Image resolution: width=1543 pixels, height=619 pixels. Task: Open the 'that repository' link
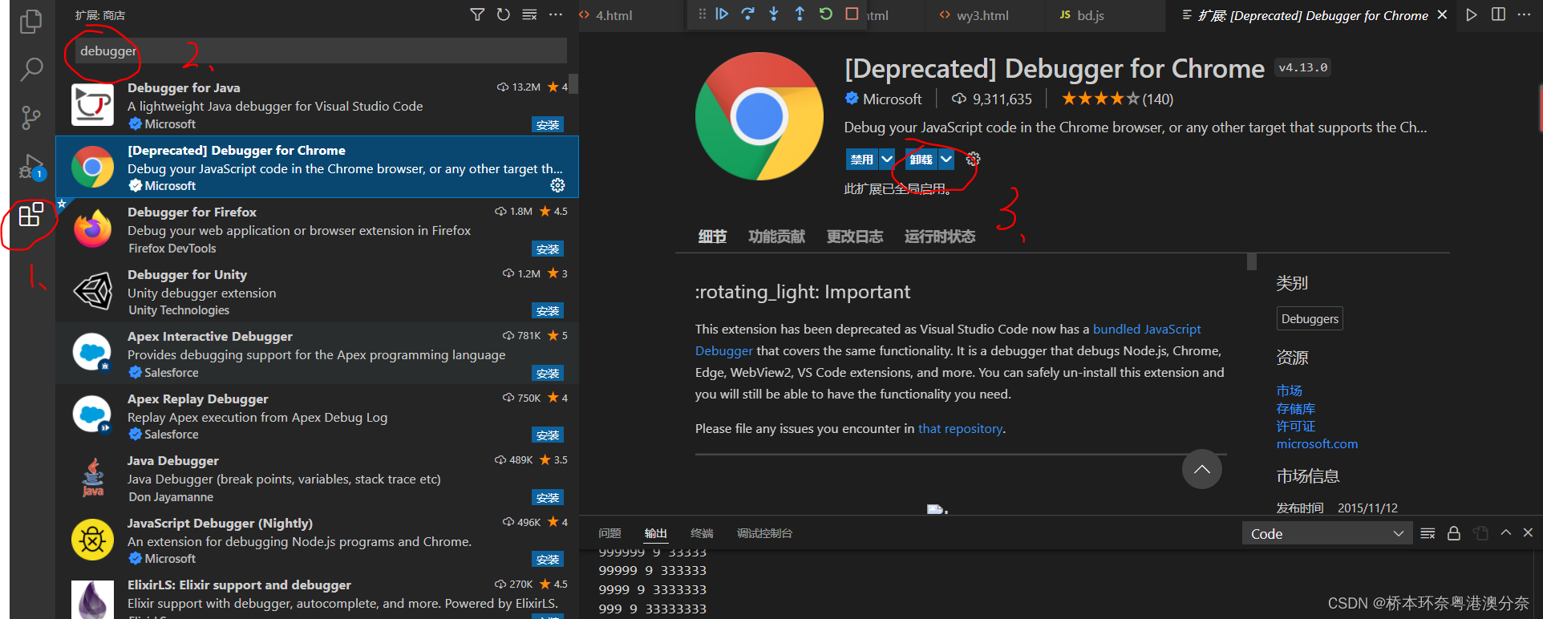coord(960,428)
